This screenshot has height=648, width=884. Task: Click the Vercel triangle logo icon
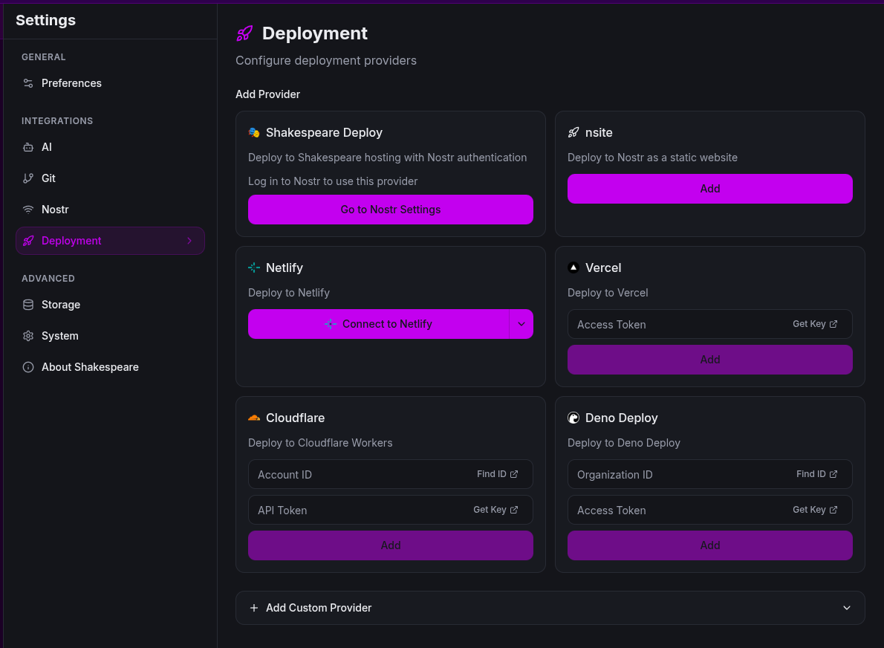573,268
